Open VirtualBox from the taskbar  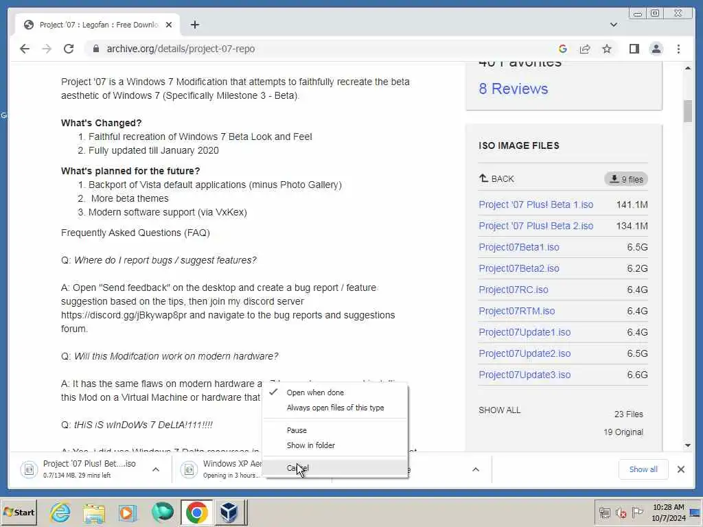(229, 512)
